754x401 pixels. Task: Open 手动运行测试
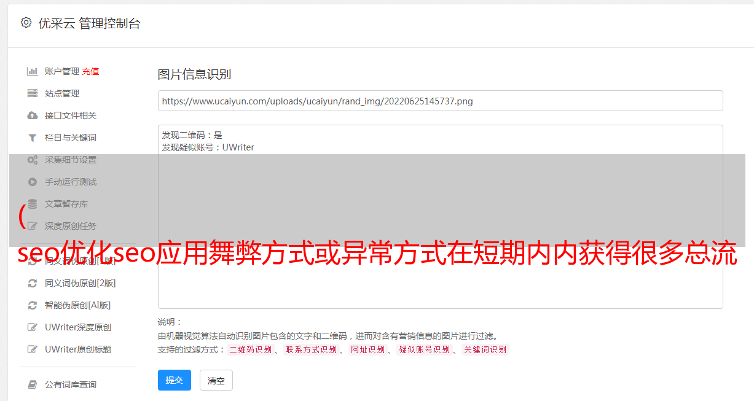point(71,182)
